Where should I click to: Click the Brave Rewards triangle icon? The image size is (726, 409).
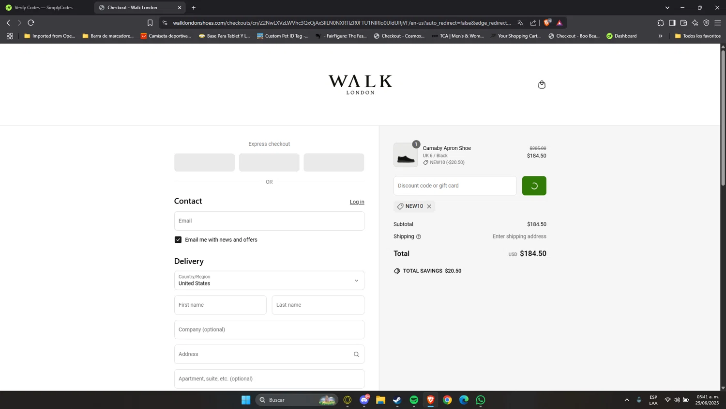pos(560,23)
